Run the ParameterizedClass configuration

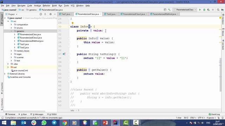click(x=200, y=10)
